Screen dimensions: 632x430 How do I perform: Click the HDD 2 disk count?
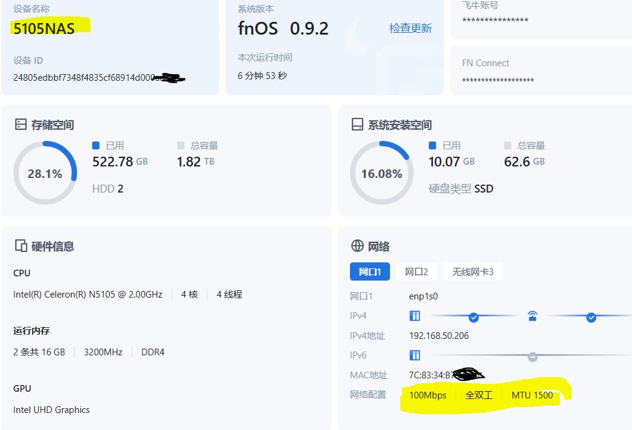coord(107,188)
